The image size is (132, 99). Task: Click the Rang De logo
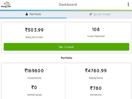coord(6,5)
